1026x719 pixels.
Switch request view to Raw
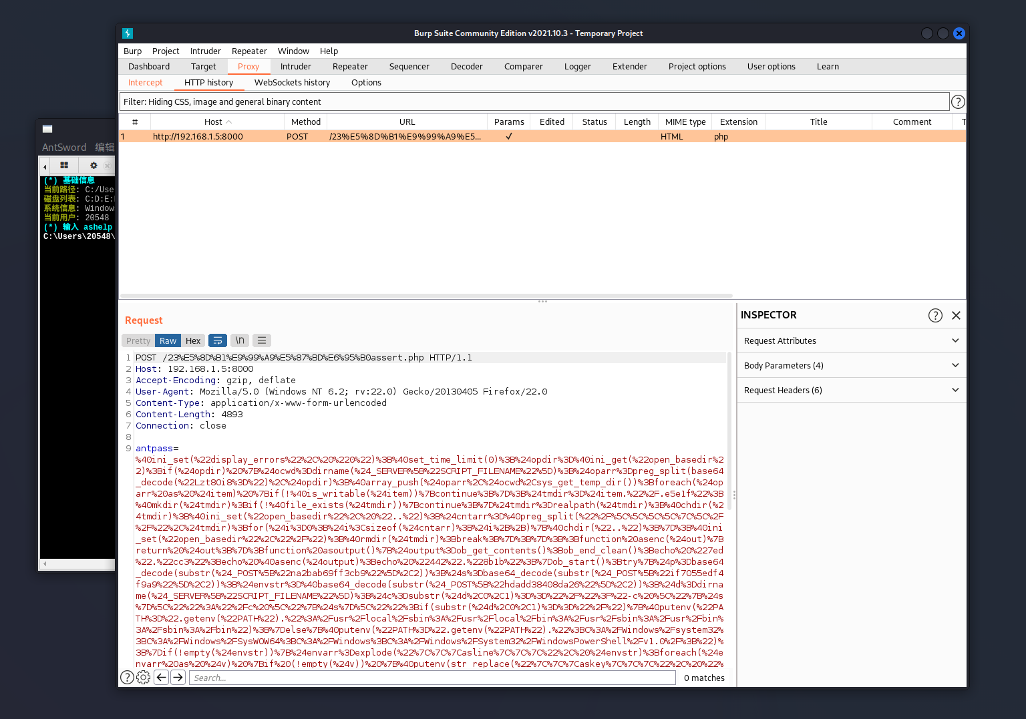168,340
